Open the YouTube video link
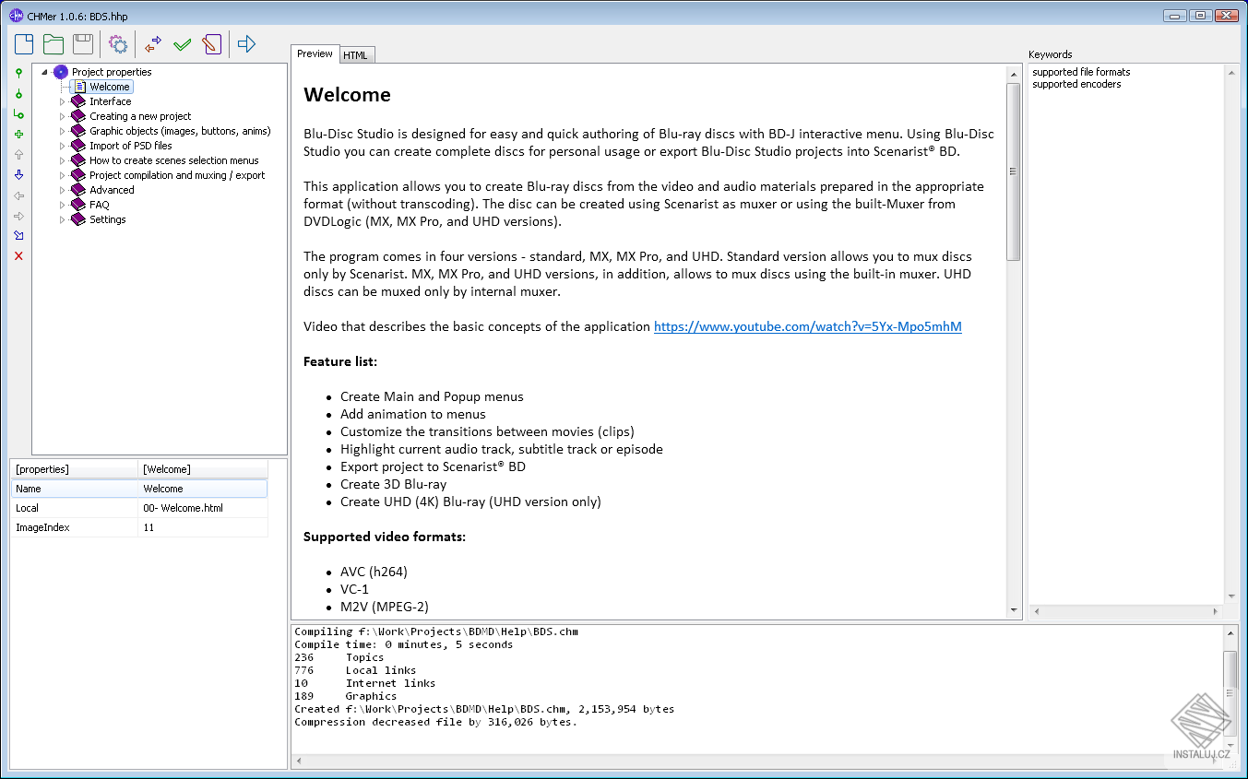Screen dimensions: 1248x779 click(808, 326)
